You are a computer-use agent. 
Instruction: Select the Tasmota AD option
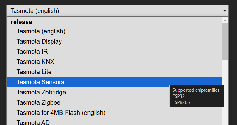coord(33,122)
